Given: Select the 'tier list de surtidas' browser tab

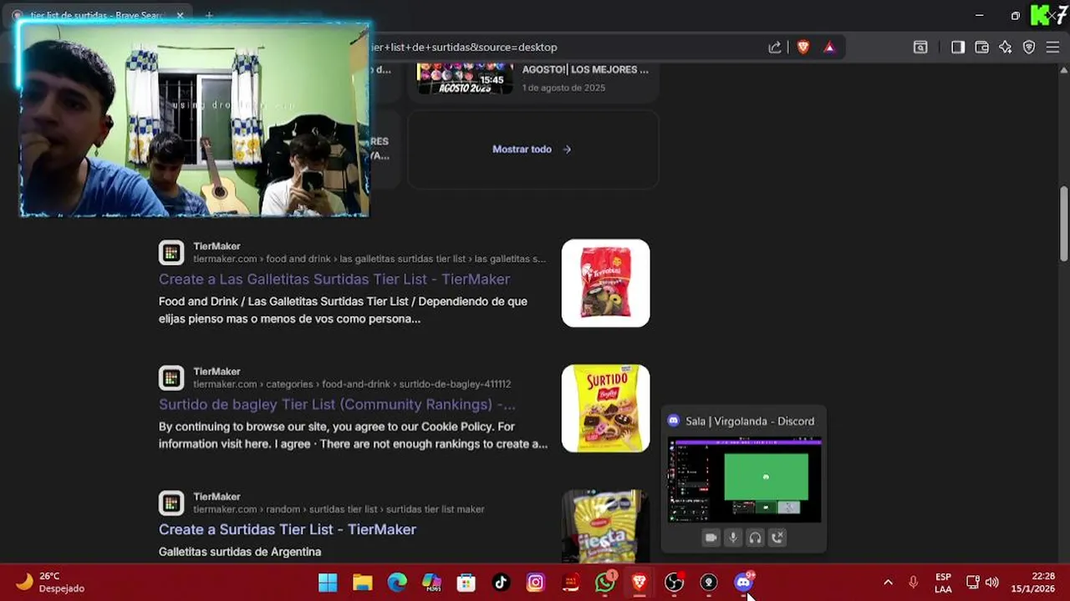Looking at the screenshot, I should tap(99, 15).
